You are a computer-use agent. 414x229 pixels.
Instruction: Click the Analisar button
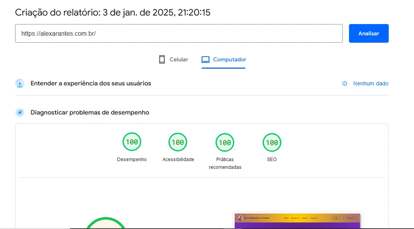(x=368, y=33)
